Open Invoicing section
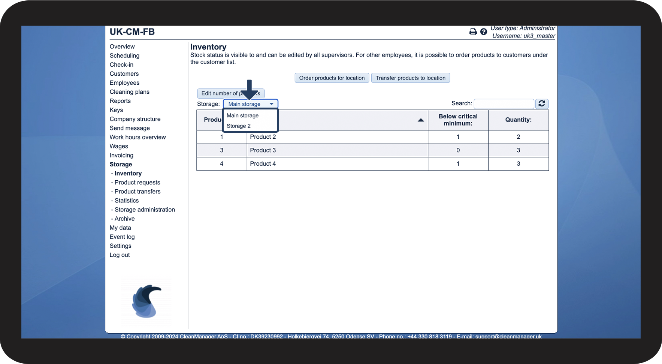This screenshot has width=662, height=364. pyautogui.click(x=121, y=155)
